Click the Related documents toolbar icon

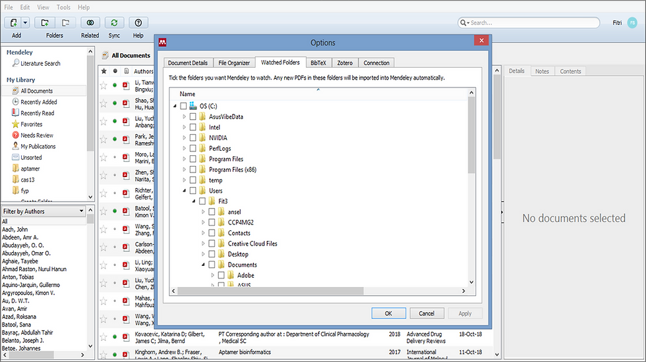(x=90, y=23)
